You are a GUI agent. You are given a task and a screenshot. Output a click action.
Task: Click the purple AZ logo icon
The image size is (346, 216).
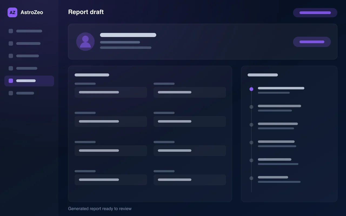[x=12, y=12]
